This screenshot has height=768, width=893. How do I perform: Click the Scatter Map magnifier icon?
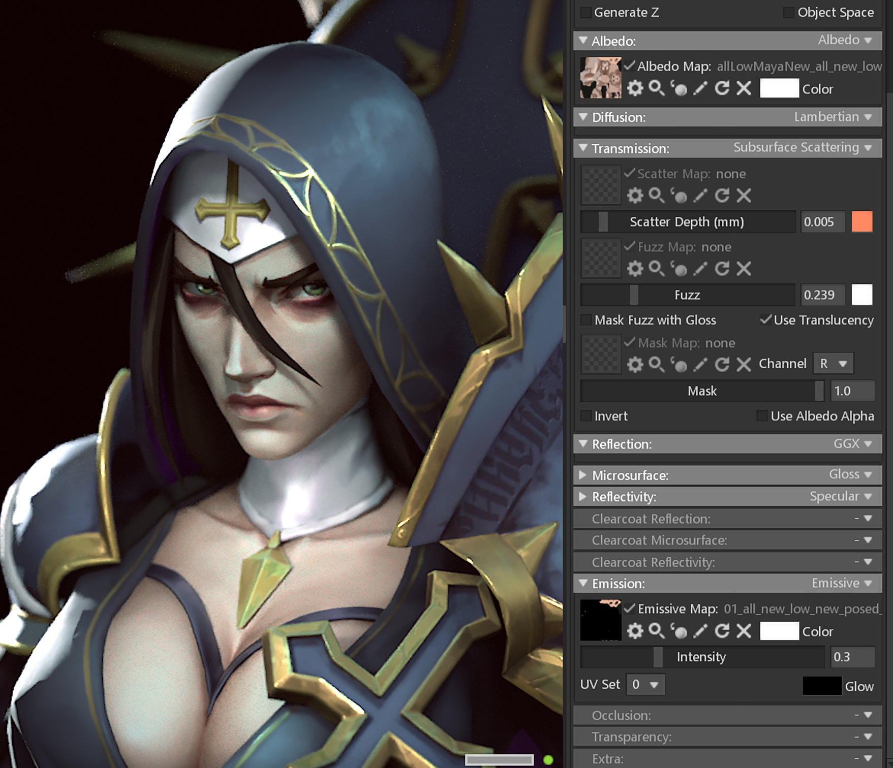[x=657, y=196]
